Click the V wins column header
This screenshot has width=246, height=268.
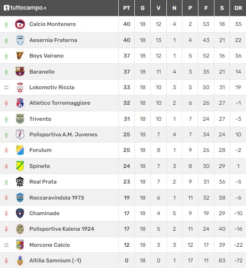click(158, 8)
